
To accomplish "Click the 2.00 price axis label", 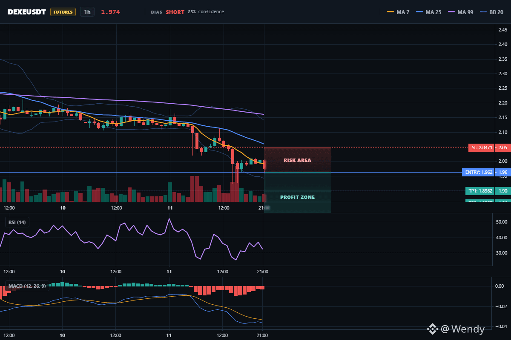I will point(502,161).
